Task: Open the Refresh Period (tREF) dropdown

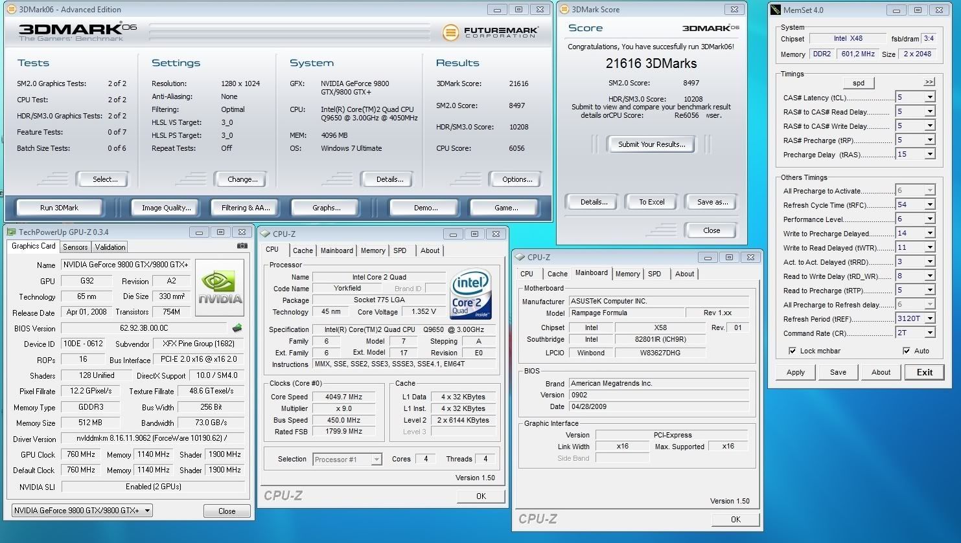Action: point(930,318)
